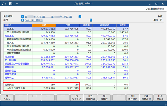Image resolution: width=167 pixels, height=106 pixels.
Task: Click the 実績 column header
Action: point(44,25)
